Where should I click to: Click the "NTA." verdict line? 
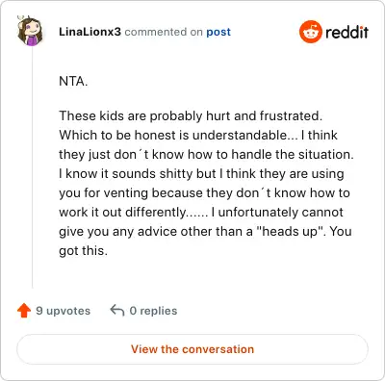coord(73,81)
